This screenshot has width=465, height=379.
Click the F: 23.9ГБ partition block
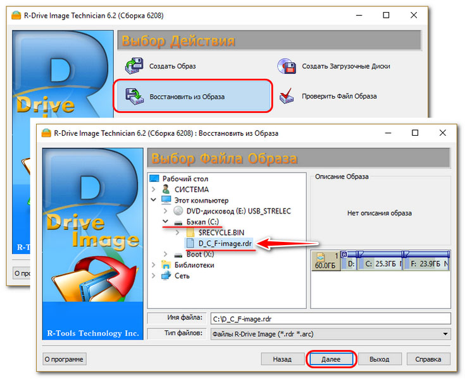(x=426, y=261)
